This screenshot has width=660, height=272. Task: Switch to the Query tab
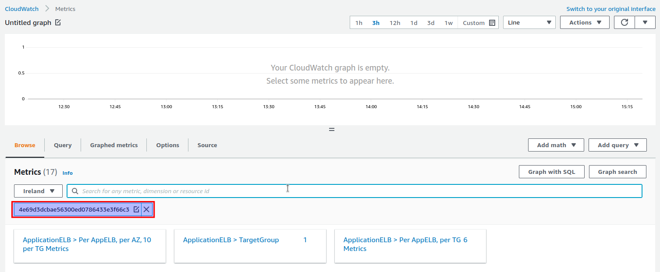pos(62,145)
